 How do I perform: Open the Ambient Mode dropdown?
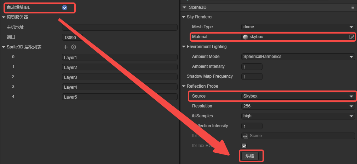tap(298, 57)
